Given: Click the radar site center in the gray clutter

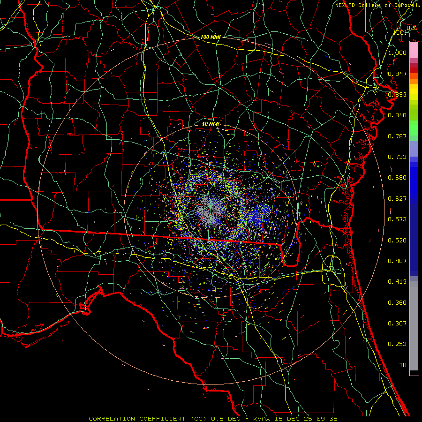Looking at the screenshot, I should click(212, 211).
